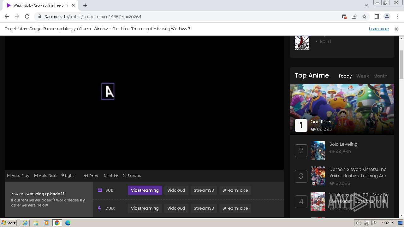Click the page vertical scrollbar thumb
The width and height of the screenshot is (404, 227).
401,65
